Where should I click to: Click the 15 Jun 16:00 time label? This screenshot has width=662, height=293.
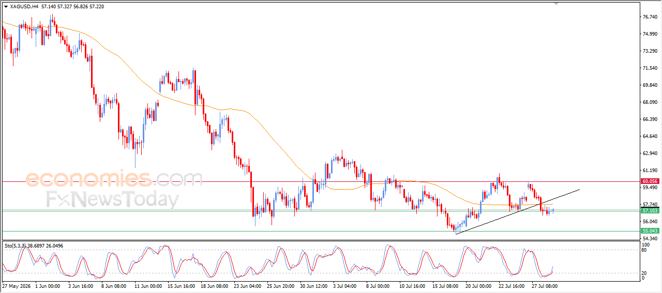(x=182, y=285)
